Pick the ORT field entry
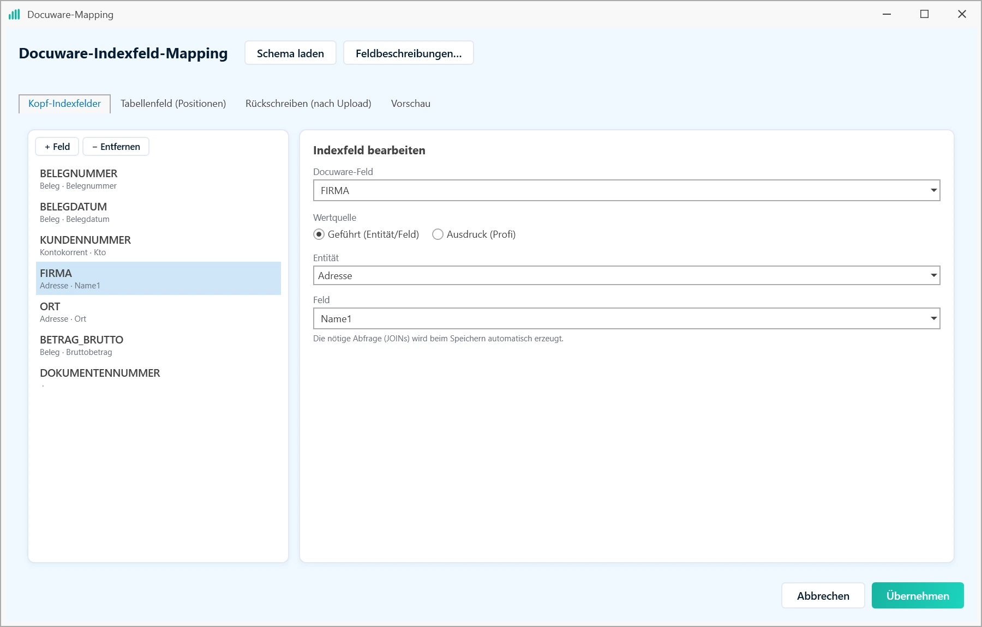The image size is (982, 627). [x=158, y=312]
